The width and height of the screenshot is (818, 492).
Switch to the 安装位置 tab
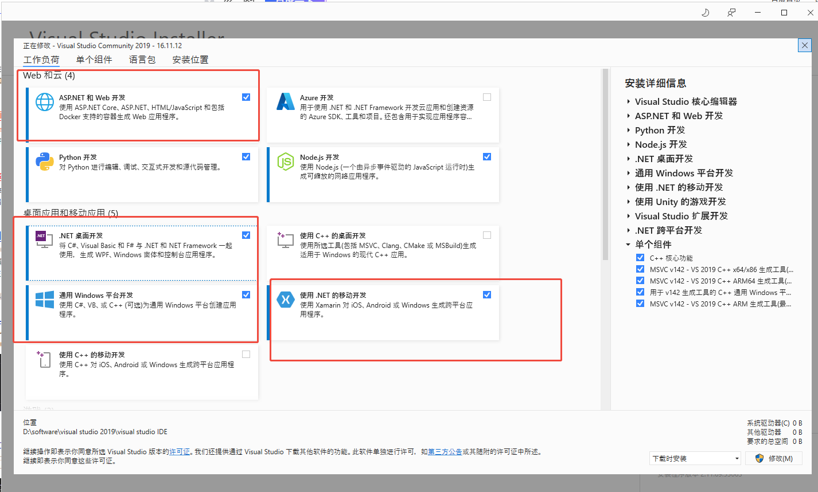point(190,60)
